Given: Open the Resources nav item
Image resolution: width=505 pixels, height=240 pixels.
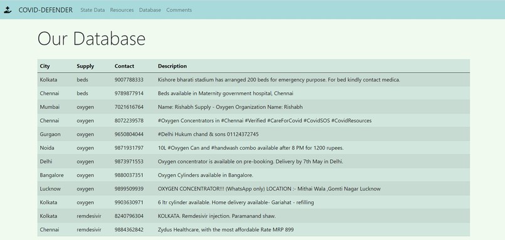Looking at the screenshot, I should 122,10.
